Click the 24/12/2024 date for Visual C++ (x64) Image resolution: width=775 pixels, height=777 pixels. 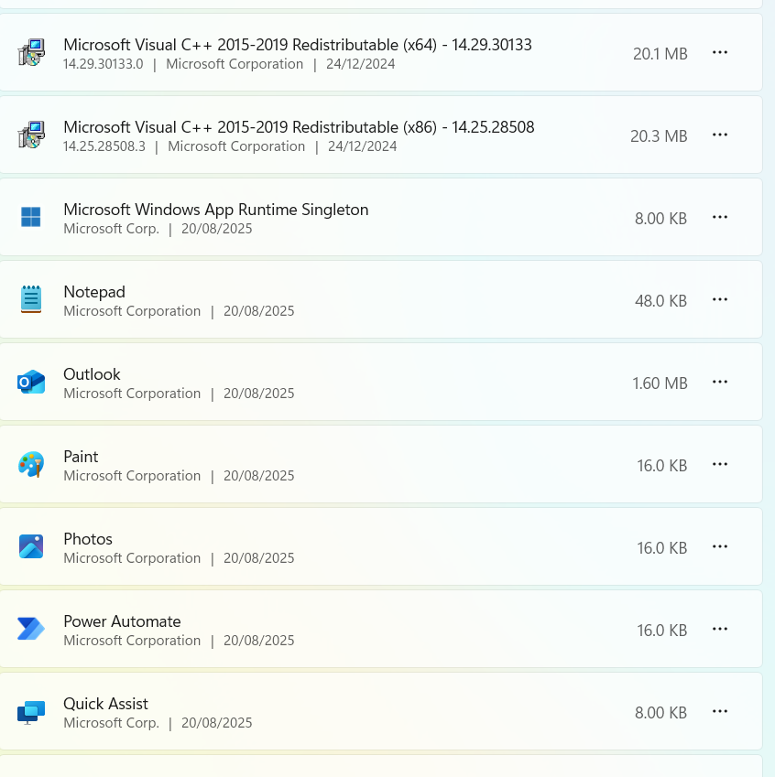tap(360, 64)
